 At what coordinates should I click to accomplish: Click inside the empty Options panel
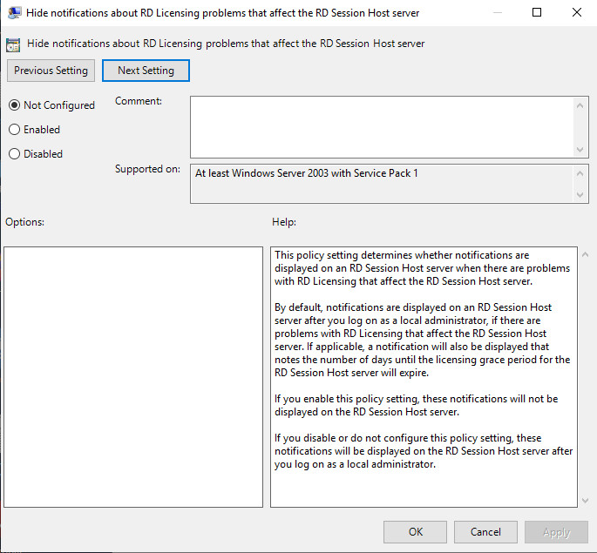(x=133, y=376)
